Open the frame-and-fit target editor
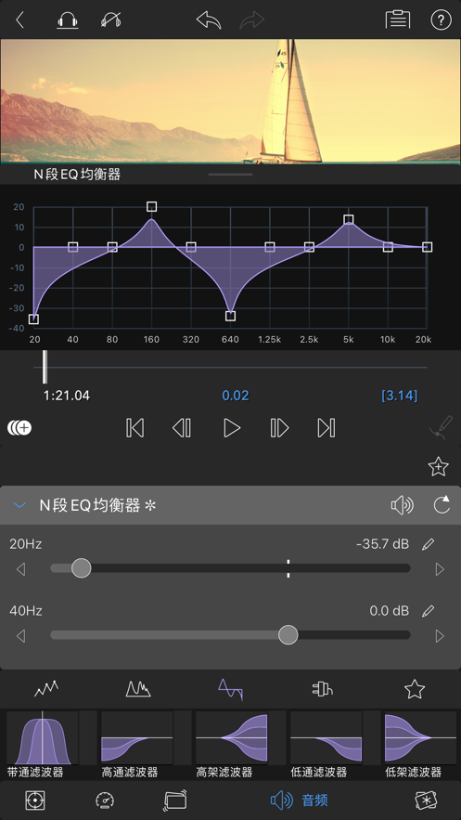 35,800
